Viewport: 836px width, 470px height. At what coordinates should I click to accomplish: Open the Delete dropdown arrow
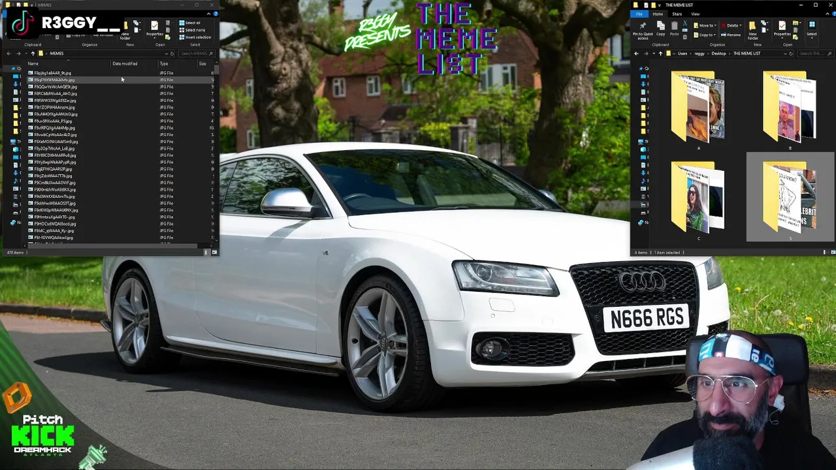coord(741,25)
